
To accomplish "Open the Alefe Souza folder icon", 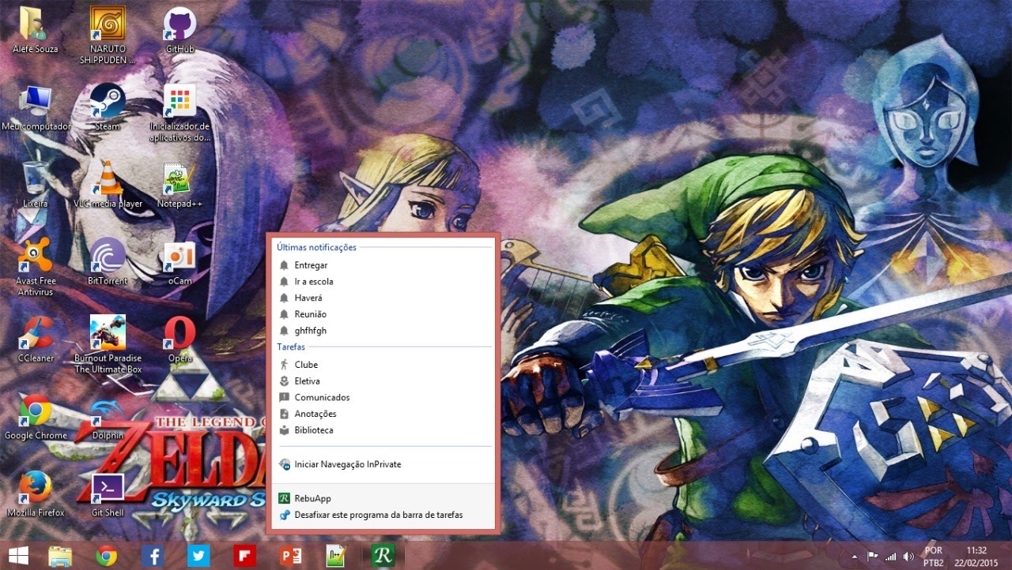I will pyautogui.click(x=35, y=31).
